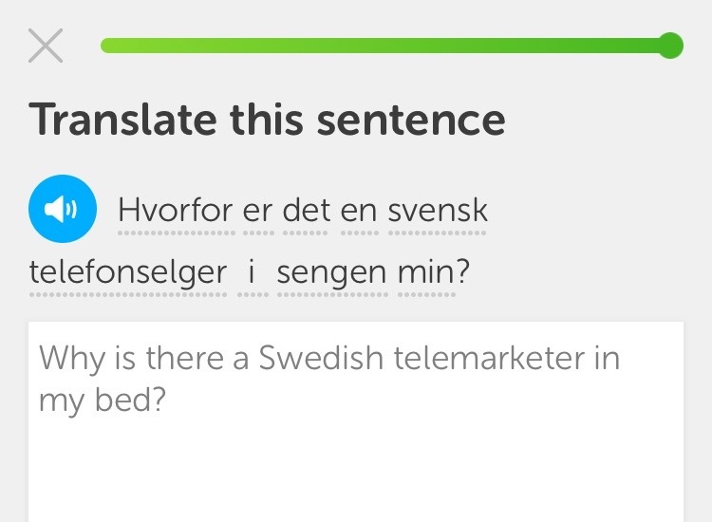Tap the word "min" for its hint
This screenshot has height=522, width=712.
(x=427, y=271)
